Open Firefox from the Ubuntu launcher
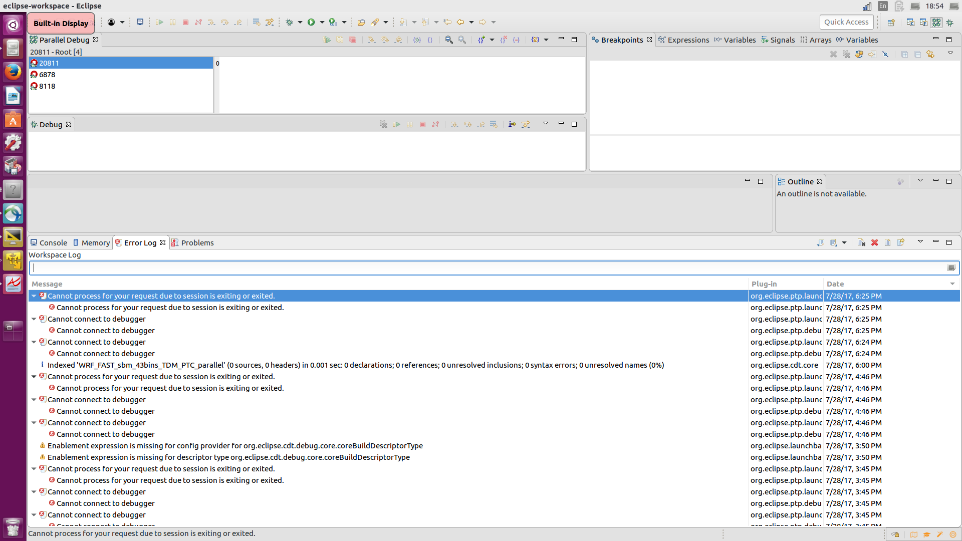Viewport: 962px width, 541px height. [13, 72]
